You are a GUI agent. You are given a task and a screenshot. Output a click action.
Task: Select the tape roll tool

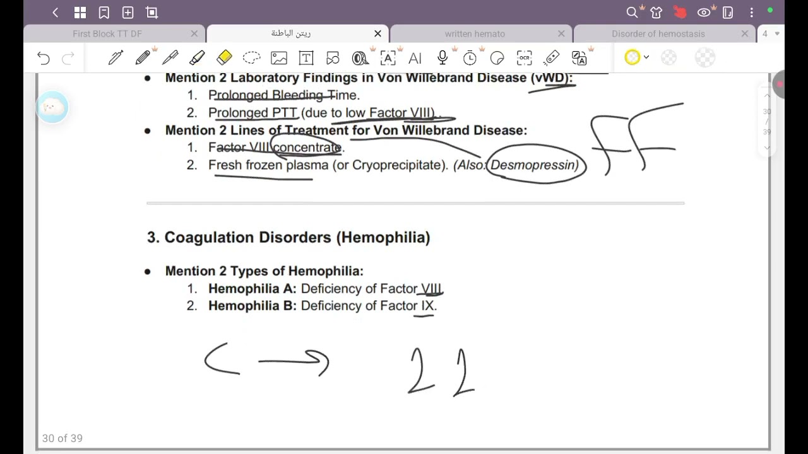click(360, 58)
